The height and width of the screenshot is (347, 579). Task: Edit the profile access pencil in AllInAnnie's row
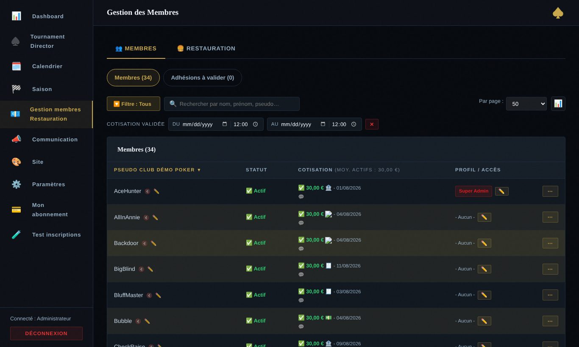click(484, 217)
